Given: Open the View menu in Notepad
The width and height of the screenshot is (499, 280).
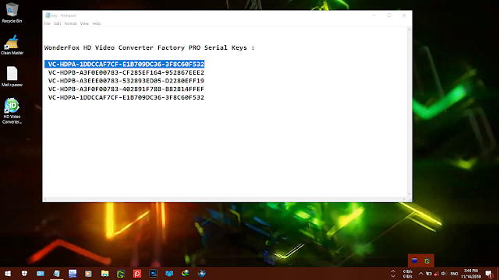Looking at the screenshot, I should click(84, 23).
